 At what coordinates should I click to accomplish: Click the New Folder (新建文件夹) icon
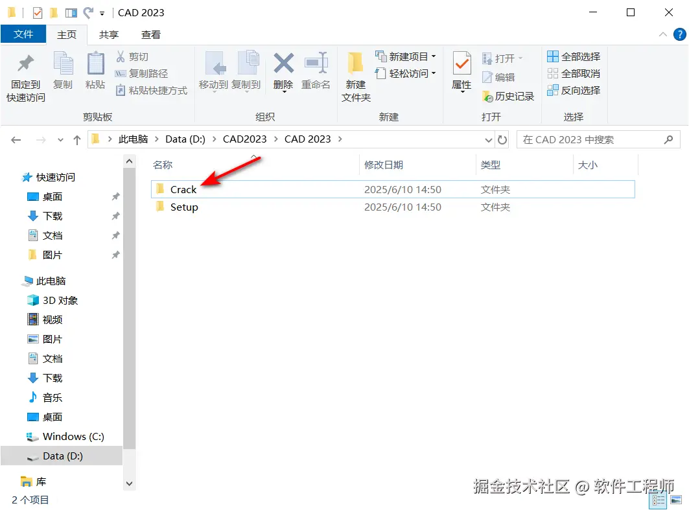355,63
